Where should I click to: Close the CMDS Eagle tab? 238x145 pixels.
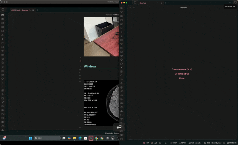pyautogui.click(x=33, y=10)
